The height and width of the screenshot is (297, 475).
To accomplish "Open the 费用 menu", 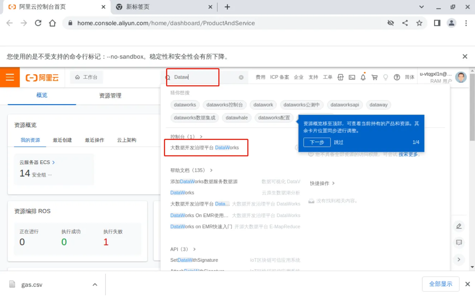I will [261, 77].
